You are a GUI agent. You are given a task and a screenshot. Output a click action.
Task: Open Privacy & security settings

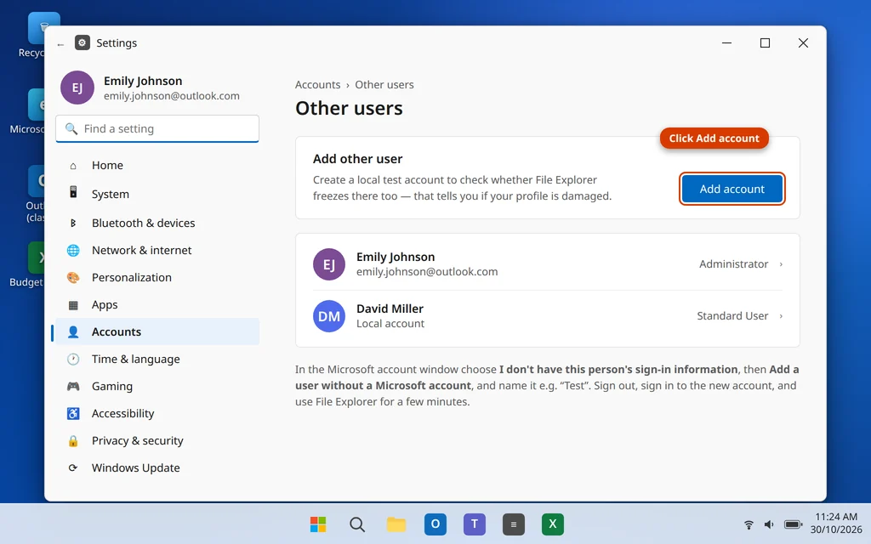(157, 441)
